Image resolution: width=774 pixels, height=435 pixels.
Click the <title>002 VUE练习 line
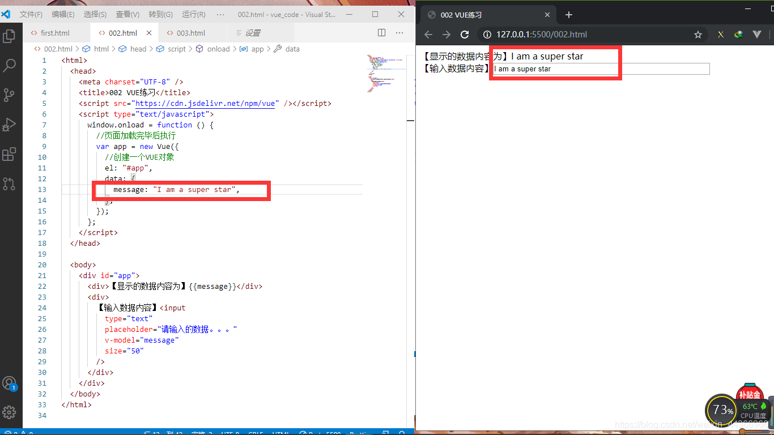point(135,92)
